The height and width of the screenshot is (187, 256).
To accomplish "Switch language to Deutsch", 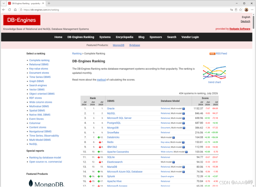I will (245, 21).
